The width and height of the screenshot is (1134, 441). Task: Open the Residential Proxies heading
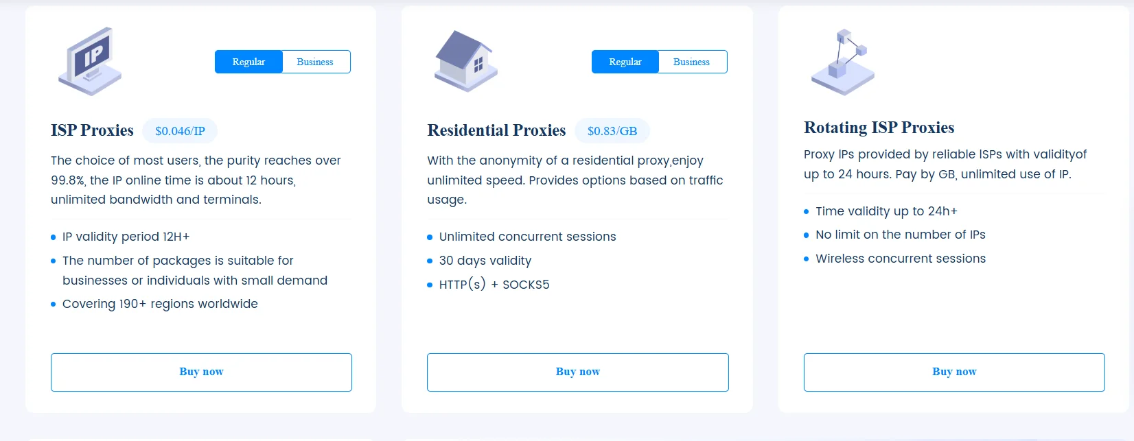tap(496, 130)
